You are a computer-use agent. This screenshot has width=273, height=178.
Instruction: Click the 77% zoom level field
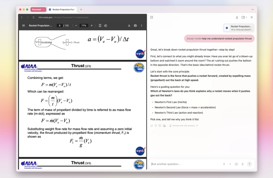(84, 26)
